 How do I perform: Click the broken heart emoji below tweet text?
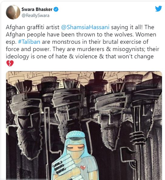[x=10, y=64]
